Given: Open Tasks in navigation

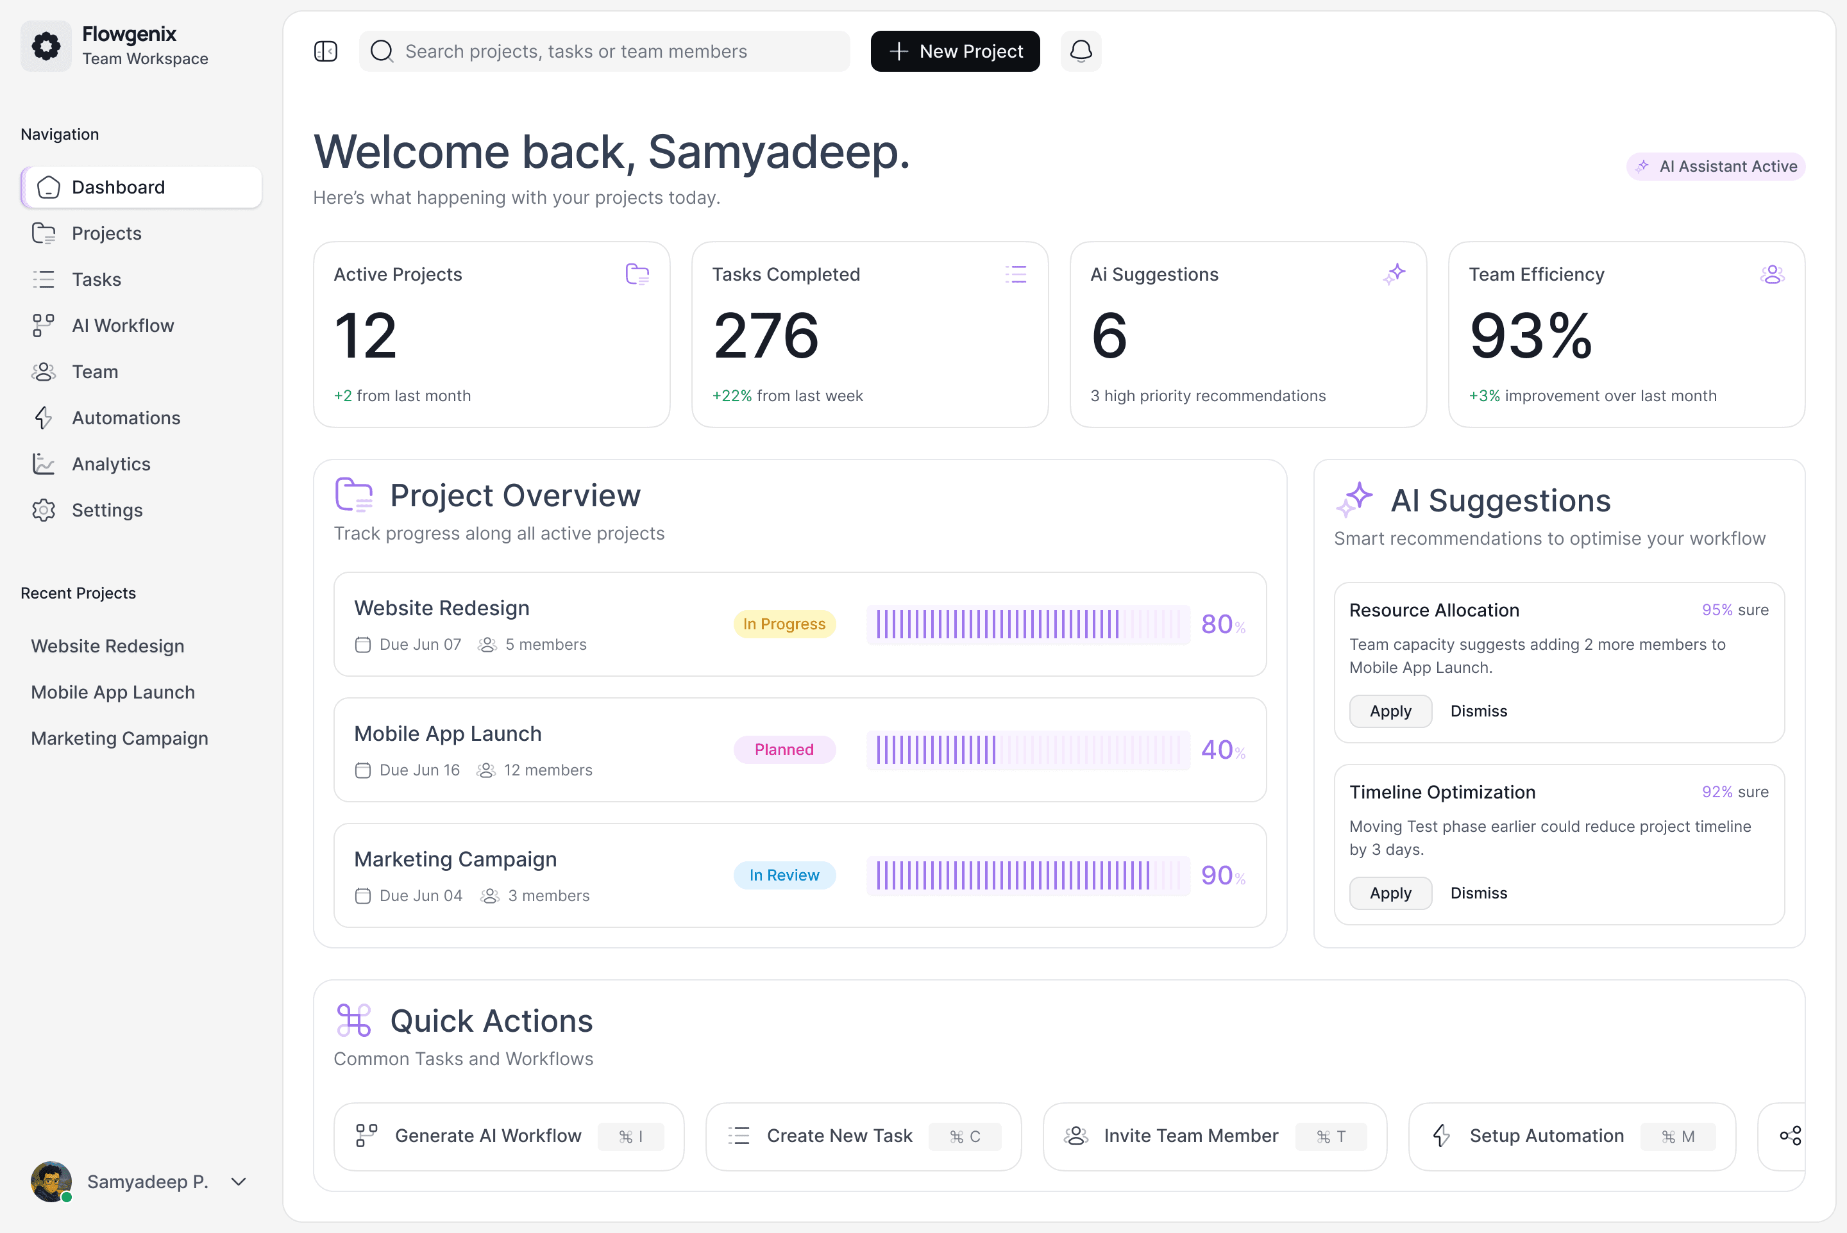Looking at the screenshot, I should tap(142, 279).
